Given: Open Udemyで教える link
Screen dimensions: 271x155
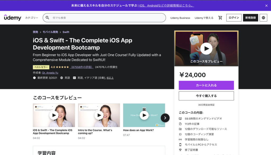Looking at the screenshot, I should click(204, 18).
